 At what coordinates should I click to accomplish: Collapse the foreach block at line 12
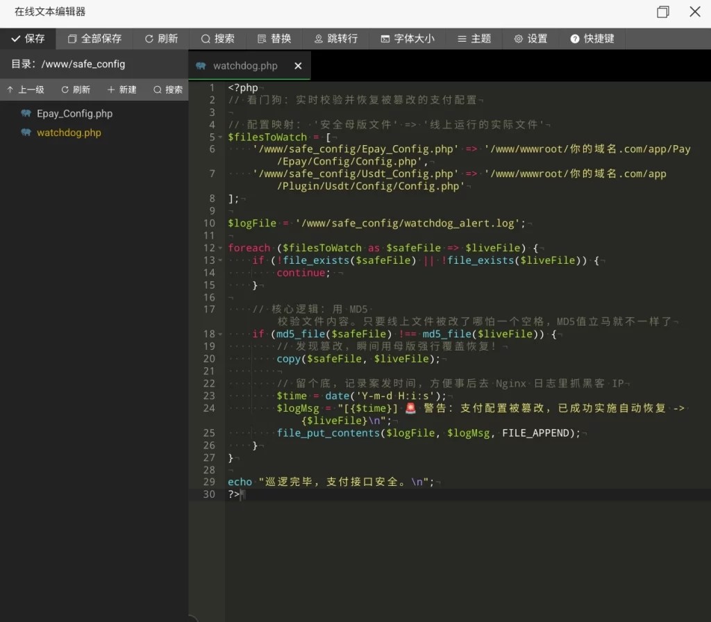(x=220, y=248)
